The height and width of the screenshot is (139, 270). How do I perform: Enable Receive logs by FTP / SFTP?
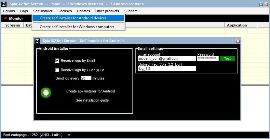[57, 70]
